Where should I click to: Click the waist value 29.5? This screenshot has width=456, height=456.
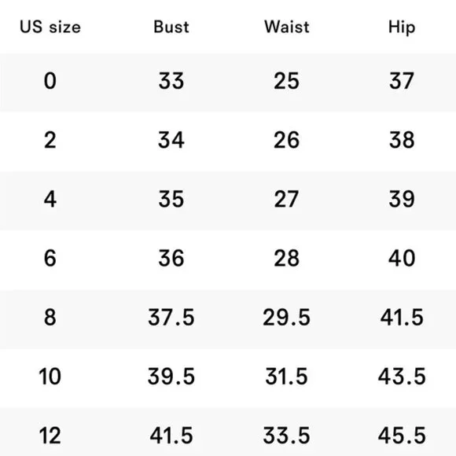(286, 318)
